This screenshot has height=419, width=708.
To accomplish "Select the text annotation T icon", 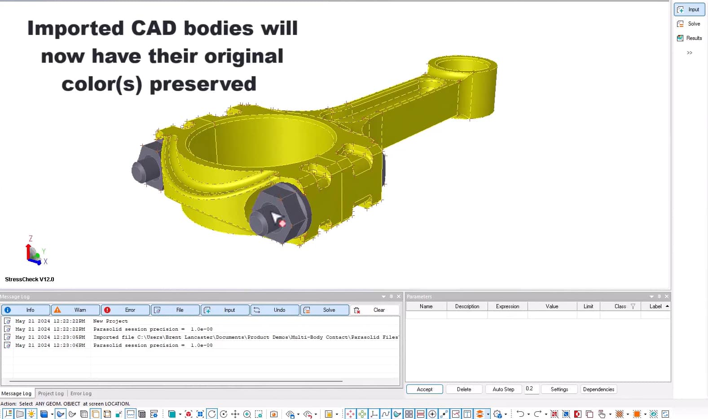I will (x=467, y=414).
